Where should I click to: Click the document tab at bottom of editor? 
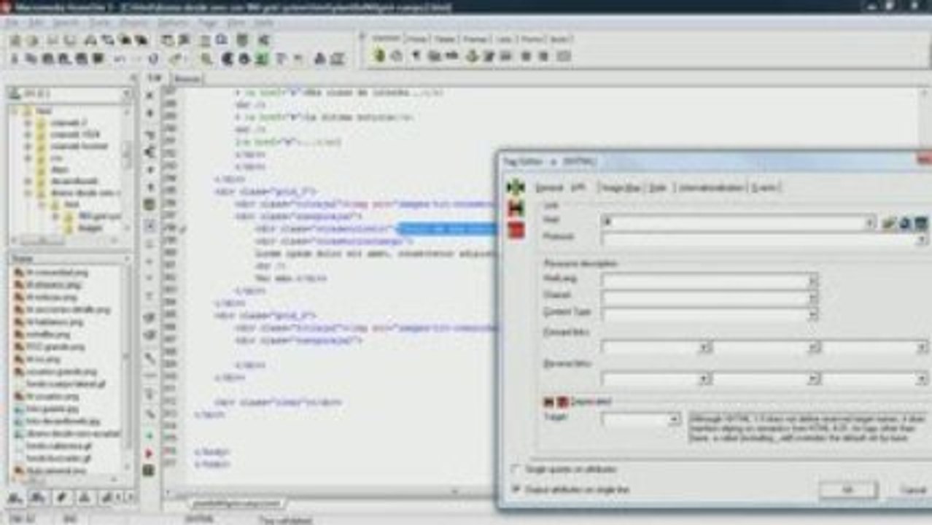235,503
